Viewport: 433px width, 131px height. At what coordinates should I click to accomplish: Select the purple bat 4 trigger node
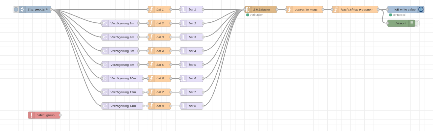tap(192, 51)
